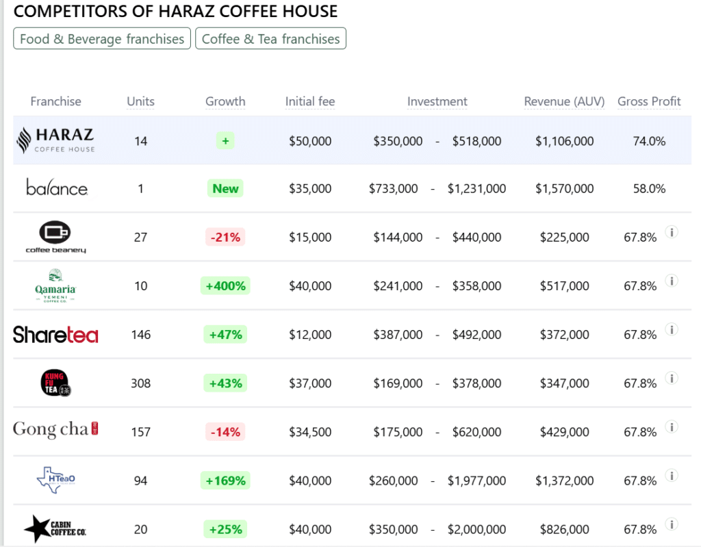The width and height of the screenshot is (701, 547).
Task: Open the balance franchise logo
Action: pyautogui.click(x=57, y=188)
